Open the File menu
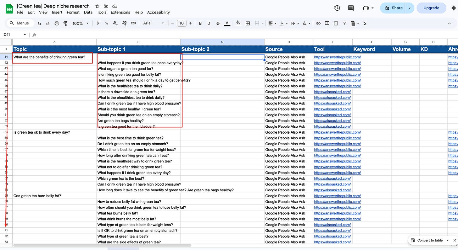Screen dimensions: 458x250 20,12
